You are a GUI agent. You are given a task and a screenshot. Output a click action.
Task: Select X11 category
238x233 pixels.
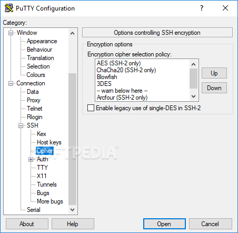[42, 176]
